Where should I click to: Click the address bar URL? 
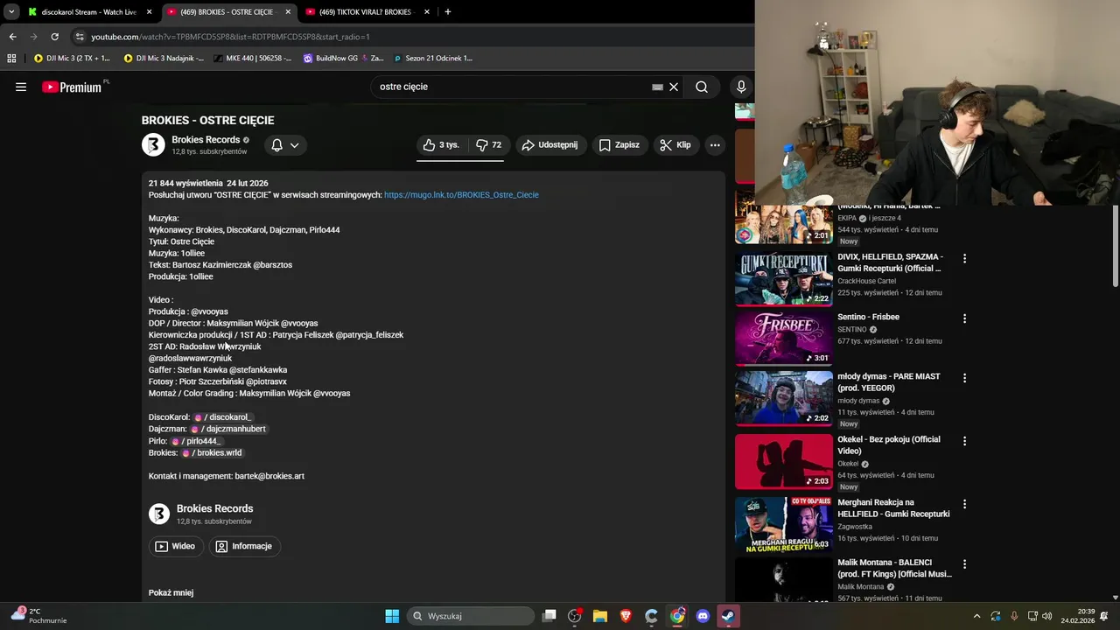coord(231,37)
